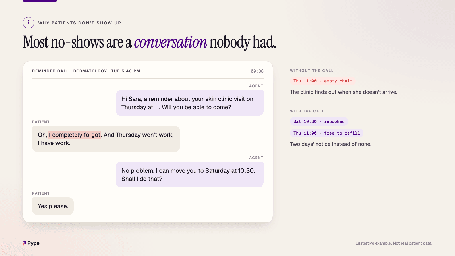Select the 'Thu 11:00 · empty chair' tag
Image resolution: width=455 pixels, height=256 pixels.
pyautogui.click(x=323, y=81)
